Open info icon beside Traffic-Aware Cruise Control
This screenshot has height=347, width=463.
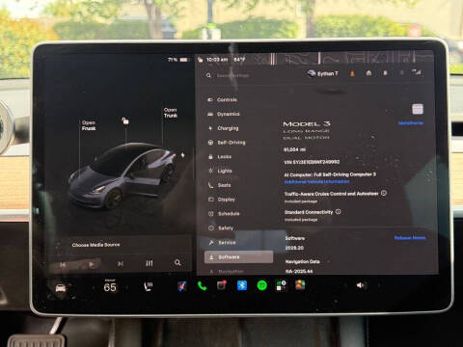(384, 193)
